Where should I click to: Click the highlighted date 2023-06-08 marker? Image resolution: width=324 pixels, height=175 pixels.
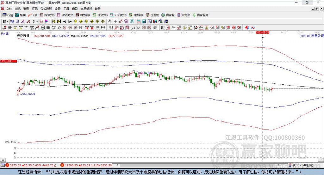(x=262, y=33)
